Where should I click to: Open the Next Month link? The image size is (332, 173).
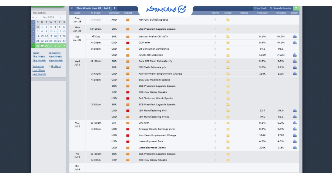[x=56, y=61]
